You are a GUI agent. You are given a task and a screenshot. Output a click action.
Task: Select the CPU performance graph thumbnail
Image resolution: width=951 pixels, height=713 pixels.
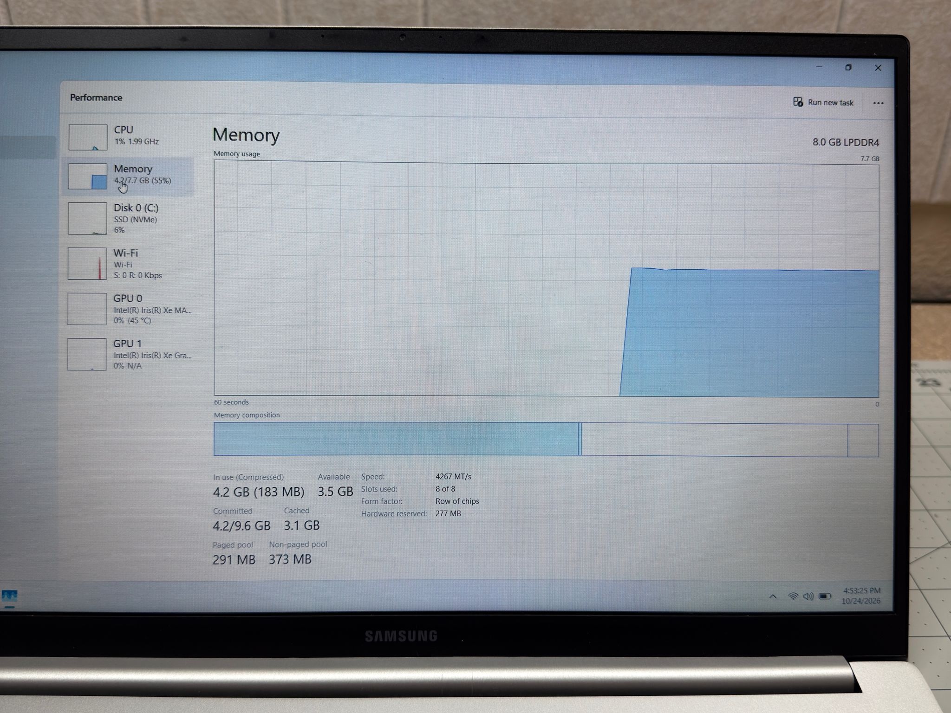[x=88, y=137]
